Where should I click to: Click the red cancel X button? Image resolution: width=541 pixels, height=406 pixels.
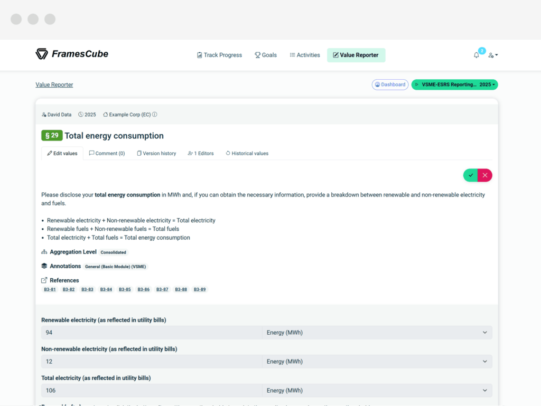coord(485,175)
